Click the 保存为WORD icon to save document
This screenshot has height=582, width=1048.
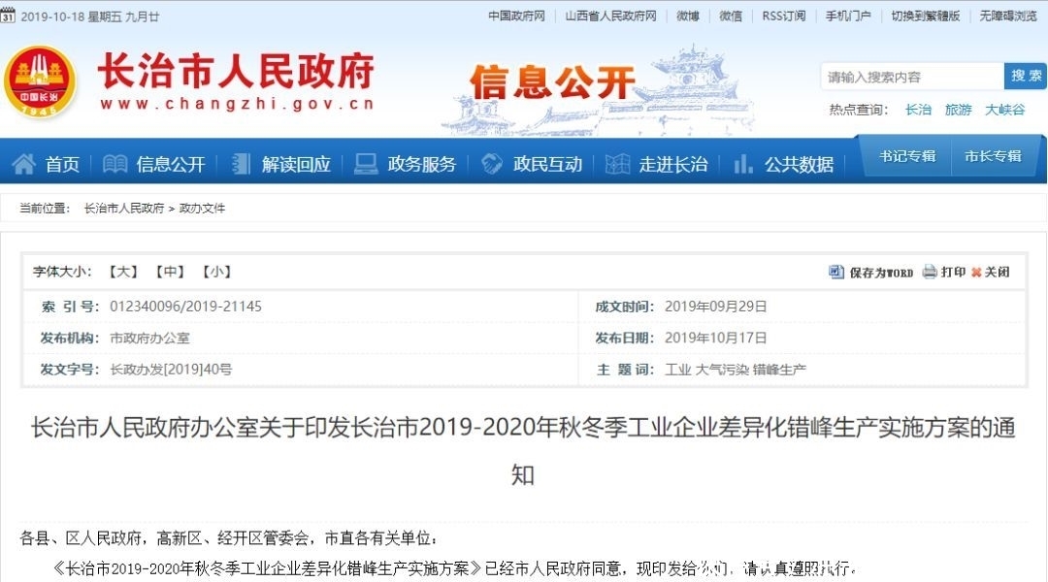[x=835, y=273]
